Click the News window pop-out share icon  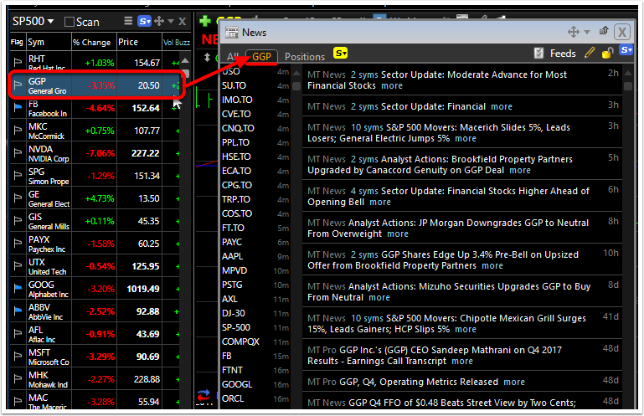tap(604, 30)
